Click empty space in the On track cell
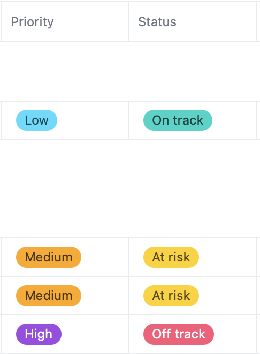Viewport: 260px width, 354px height. click(x=234, y=120)
